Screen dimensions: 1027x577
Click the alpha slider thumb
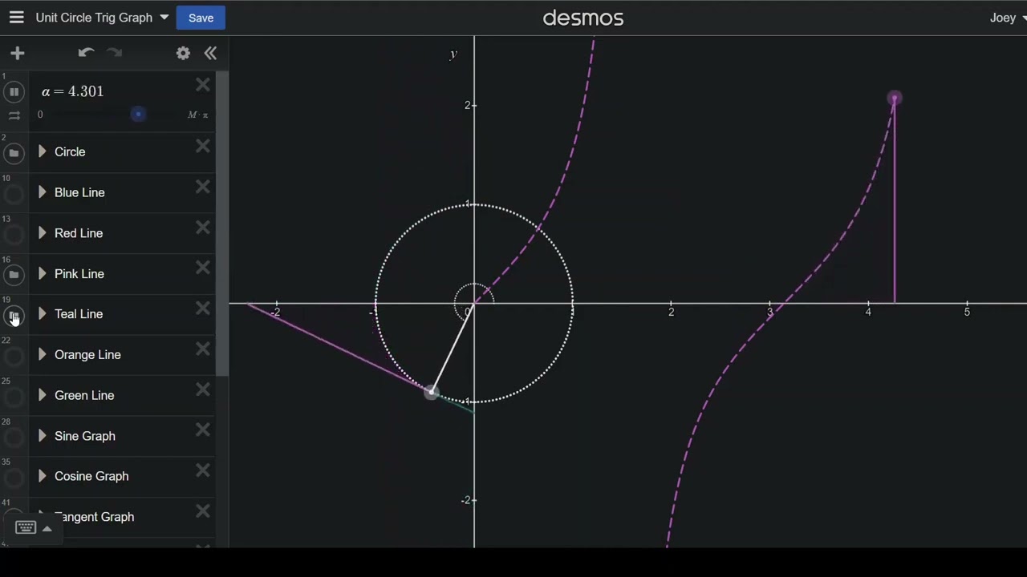pyautogui.click(x=138, y=115)
